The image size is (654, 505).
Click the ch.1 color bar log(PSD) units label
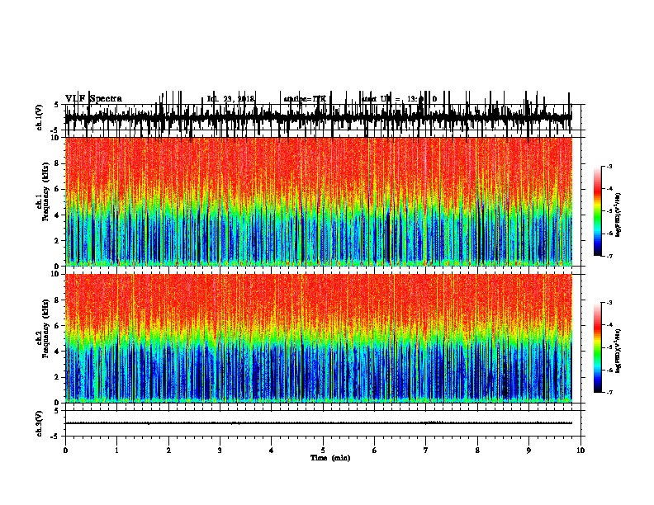(618, 215)
